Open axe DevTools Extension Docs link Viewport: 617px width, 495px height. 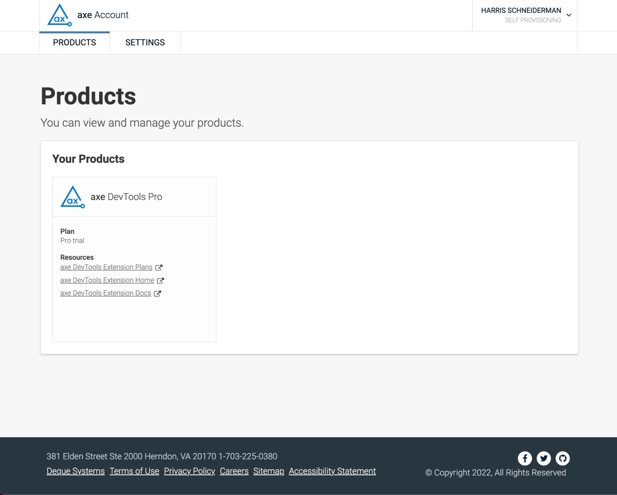[x=106, y=293]
